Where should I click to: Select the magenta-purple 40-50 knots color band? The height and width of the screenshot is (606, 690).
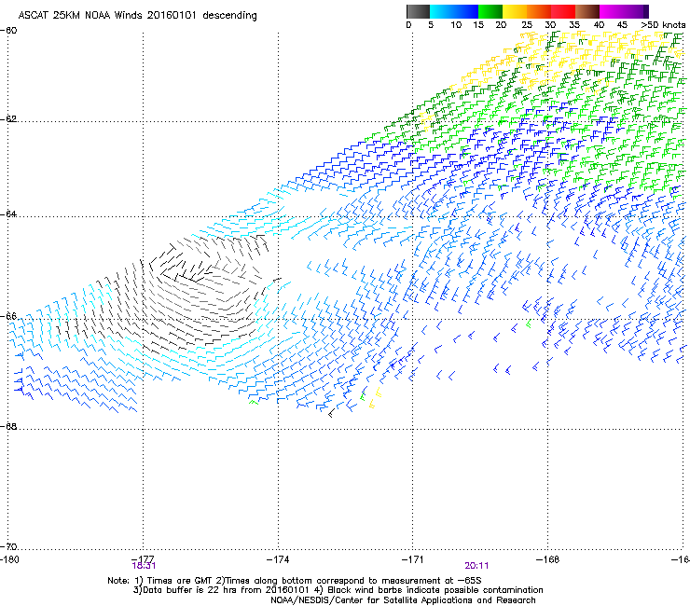click(624, 11)
